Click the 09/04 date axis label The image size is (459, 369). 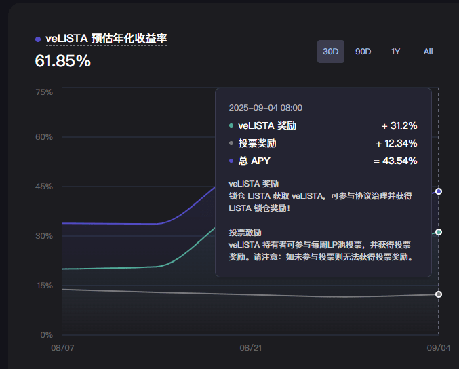(439, 348)
